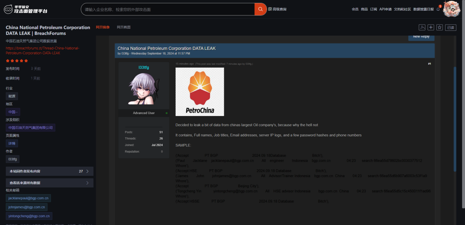The width and height of the screenshot is (465, 225).
Task: Switch to the 网页镜像 tab
Action: pyautogui.click(x=103, y=27)
